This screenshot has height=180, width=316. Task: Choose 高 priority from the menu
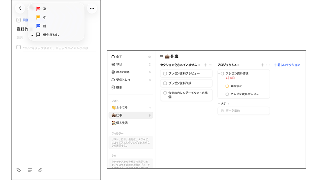point(44,9)
